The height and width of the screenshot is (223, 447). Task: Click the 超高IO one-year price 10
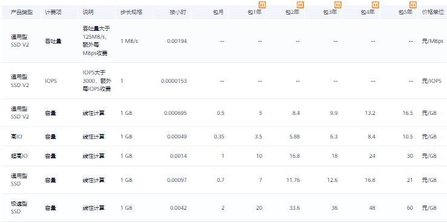tap(259, 156)
